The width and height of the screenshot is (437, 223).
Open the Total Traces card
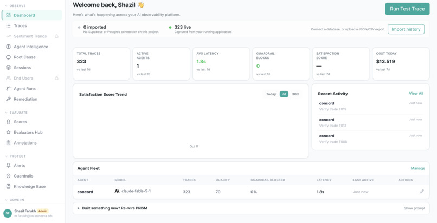coord(101,64)
